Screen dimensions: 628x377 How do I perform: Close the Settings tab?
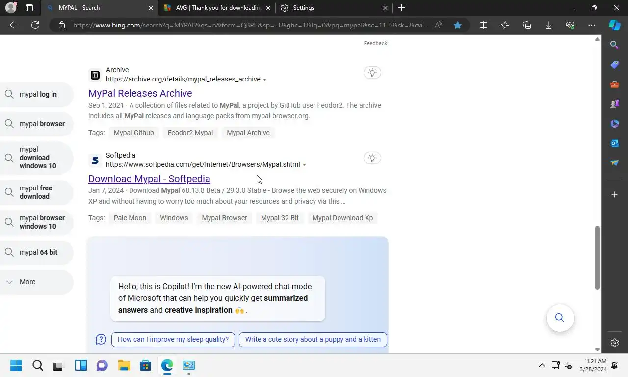(385, 8)
